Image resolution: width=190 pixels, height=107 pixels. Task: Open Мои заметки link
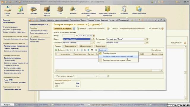coord(34,42)
